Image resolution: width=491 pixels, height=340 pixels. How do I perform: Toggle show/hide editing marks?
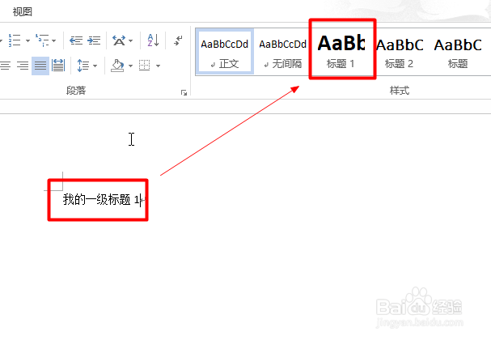point(178,40)
